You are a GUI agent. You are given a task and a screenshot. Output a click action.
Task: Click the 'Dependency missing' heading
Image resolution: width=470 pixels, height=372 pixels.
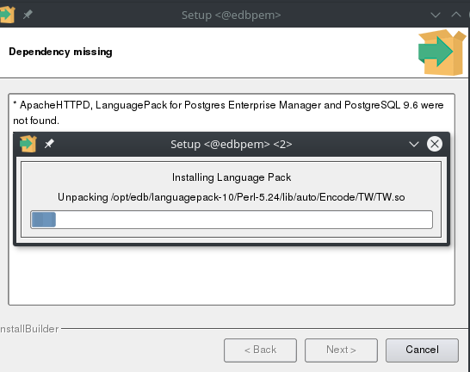(60, 52)
